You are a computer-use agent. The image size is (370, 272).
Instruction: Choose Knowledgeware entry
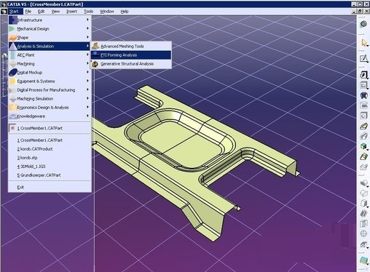(50, 116)
